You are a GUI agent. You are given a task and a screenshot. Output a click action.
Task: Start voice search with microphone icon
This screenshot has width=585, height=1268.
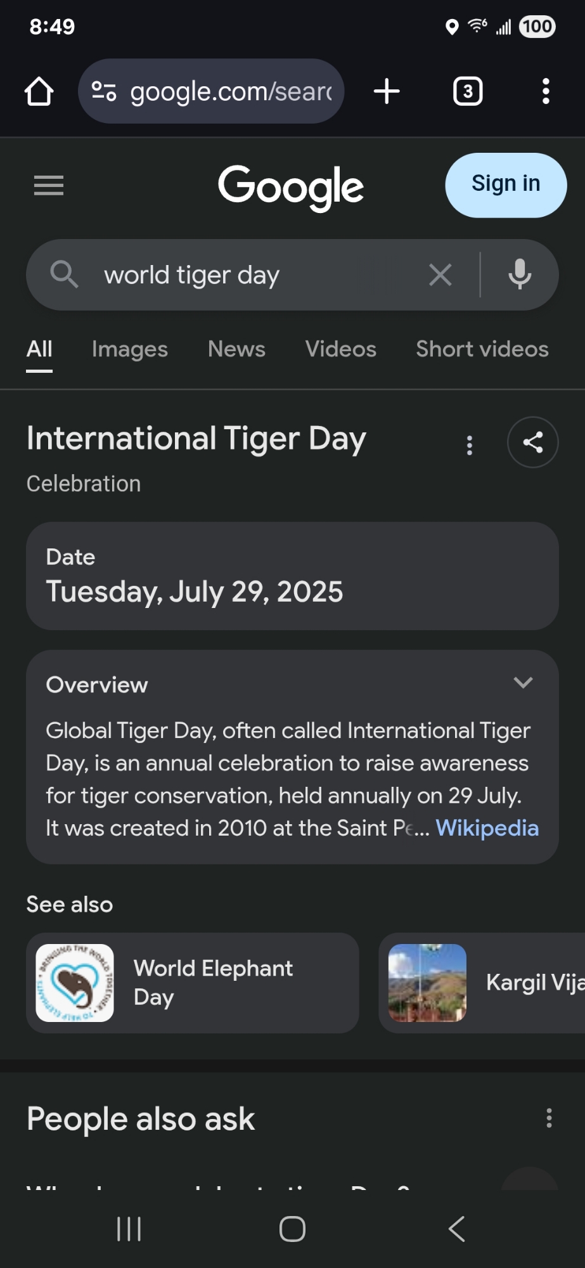520,275
